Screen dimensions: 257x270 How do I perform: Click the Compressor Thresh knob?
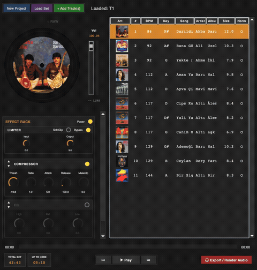pos(13,182)
